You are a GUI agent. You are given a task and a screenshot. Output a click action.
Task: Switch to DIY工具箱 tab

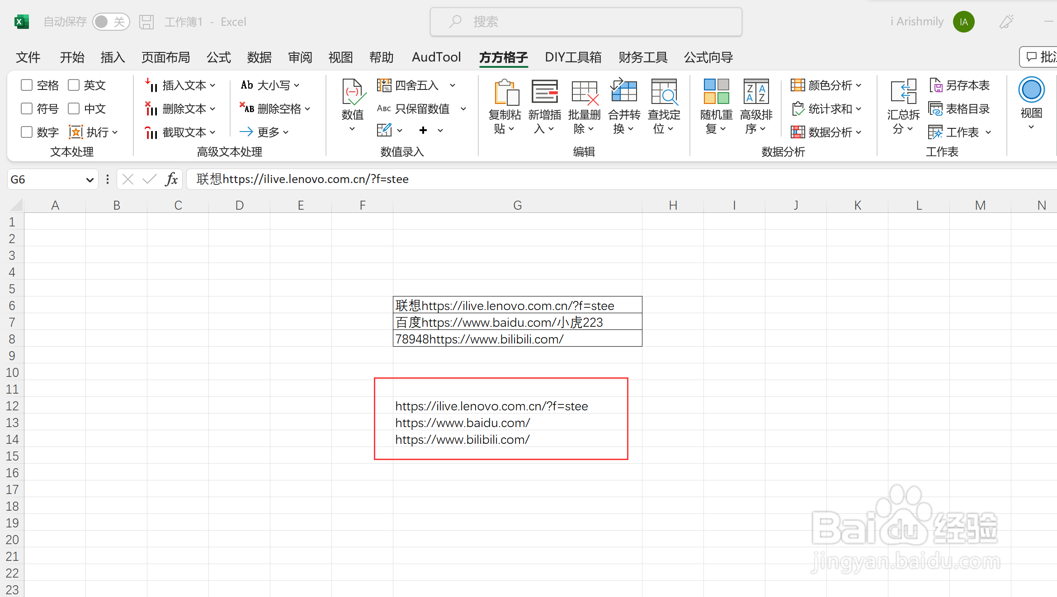(x=573, y=57)
